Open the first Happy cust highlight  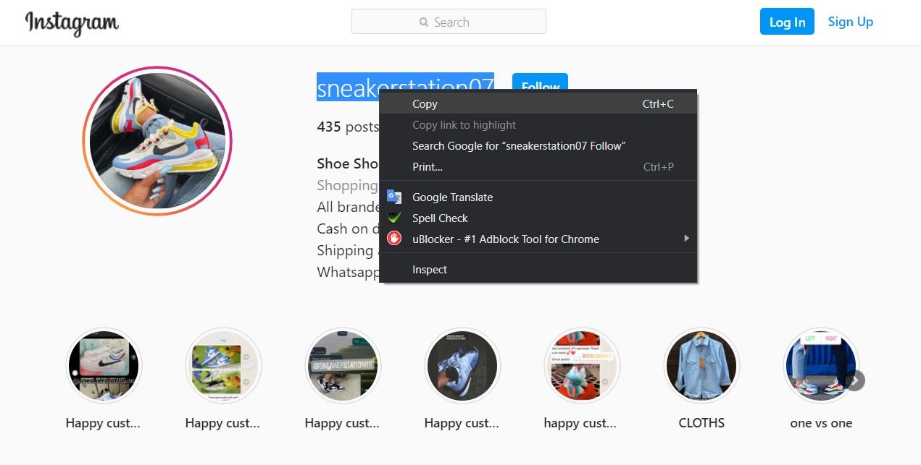coord(103,365)
